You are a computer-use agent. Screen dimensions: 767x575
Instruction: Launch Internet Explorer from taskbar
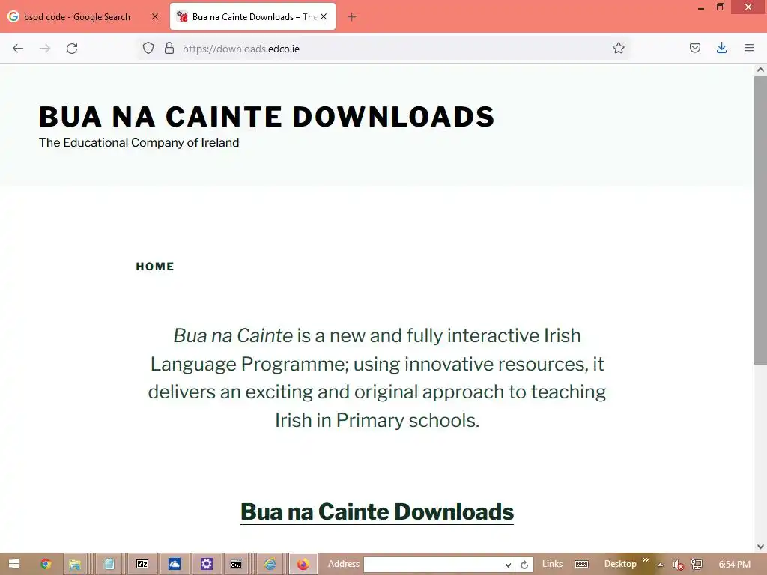[x=270, y=565]
